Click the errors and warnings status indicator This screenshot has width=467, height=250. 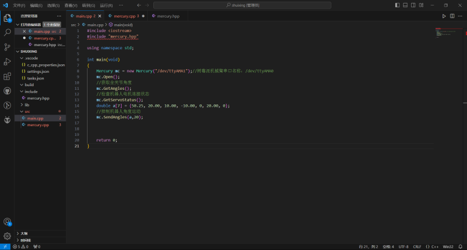(x=21, y=247)
